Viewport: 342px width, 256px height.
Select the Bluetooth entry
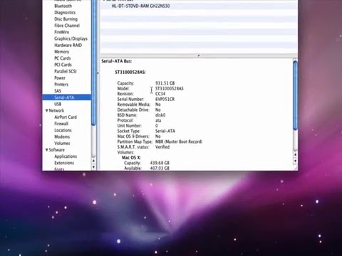tap(63, 6)
